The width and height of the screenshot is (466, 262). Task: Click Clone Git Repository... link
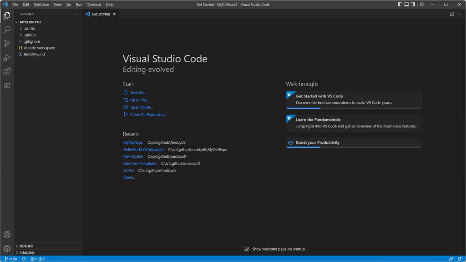click(148, 115)
